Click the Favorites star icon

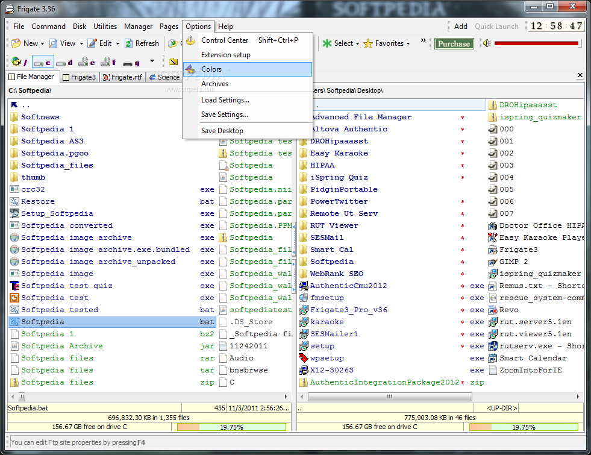coord(368,43)
